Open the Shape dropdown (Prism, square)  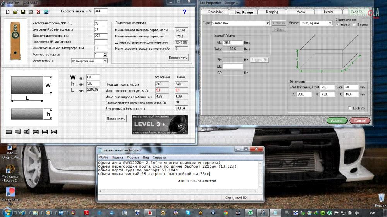[330, 23]
